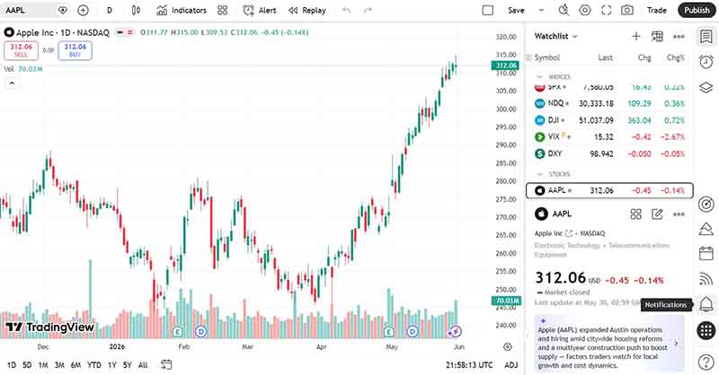This screenshot has height=375, width=719.
Task: Open quick search icon in the toolbar
Action: 564,10
